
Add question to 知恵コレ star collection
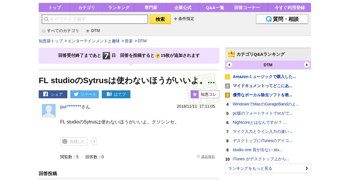(205, 94)
